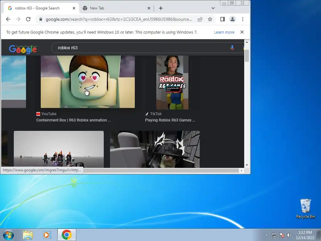Launch Windows Media Player from taskbar
The width and height of the screenshot is (321, 241).
[x=47, y=235]
